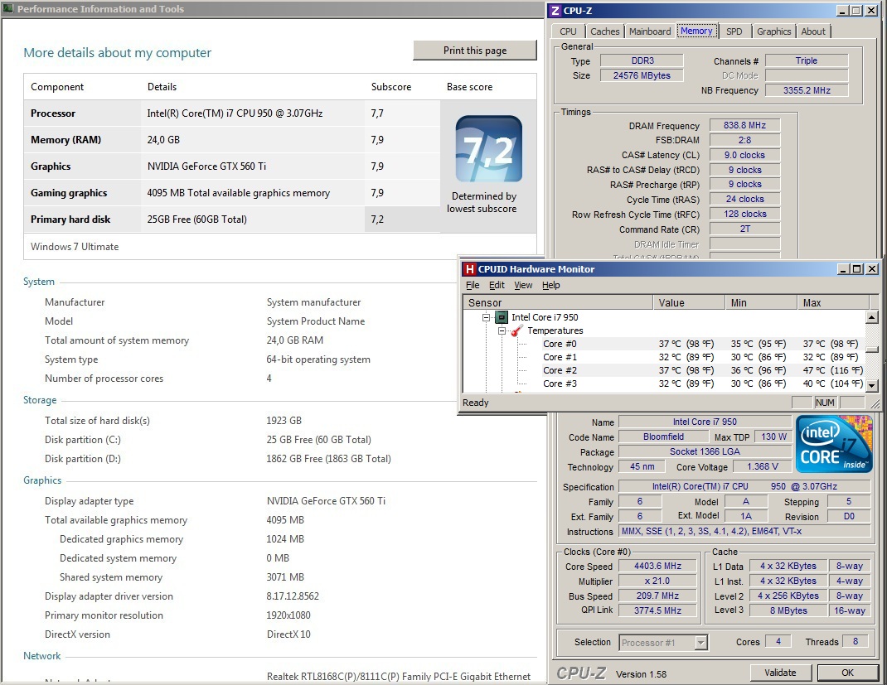Screen dimensions: 887x685
Task: Collapse the Intel Core i7 950 tree node
Action: [x=485, y=317]
